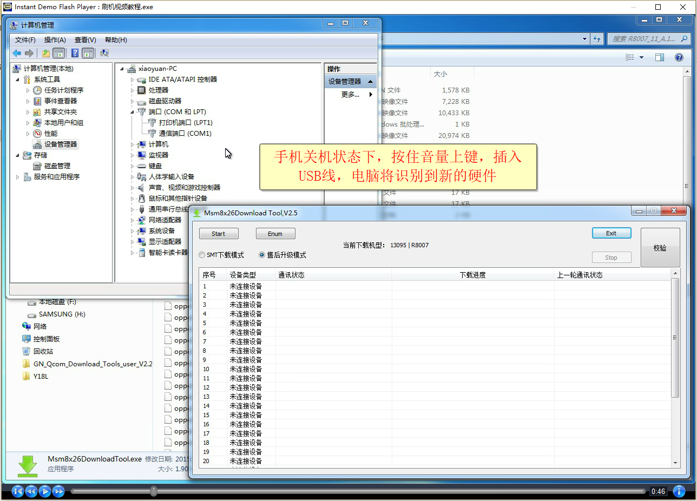The width and height of the screenshot is (697, 501).
Task: Click the forward arrow in Computer Management toolbar
Action: (x=29, y=53)
